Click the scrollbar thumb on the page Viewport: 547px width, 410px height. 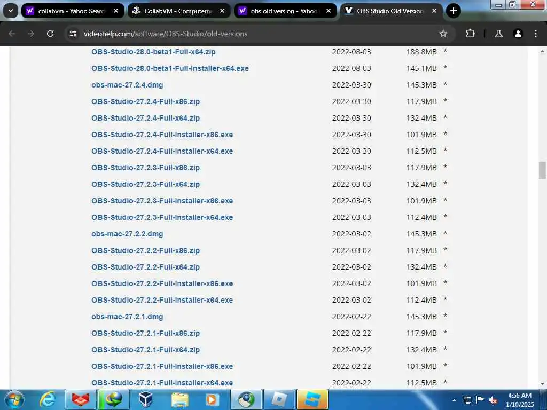(542, 170)
